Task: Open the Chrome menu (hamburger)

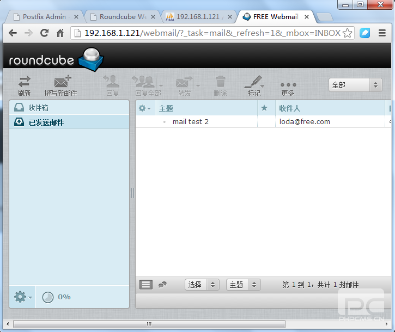Action: pos(382,33)
